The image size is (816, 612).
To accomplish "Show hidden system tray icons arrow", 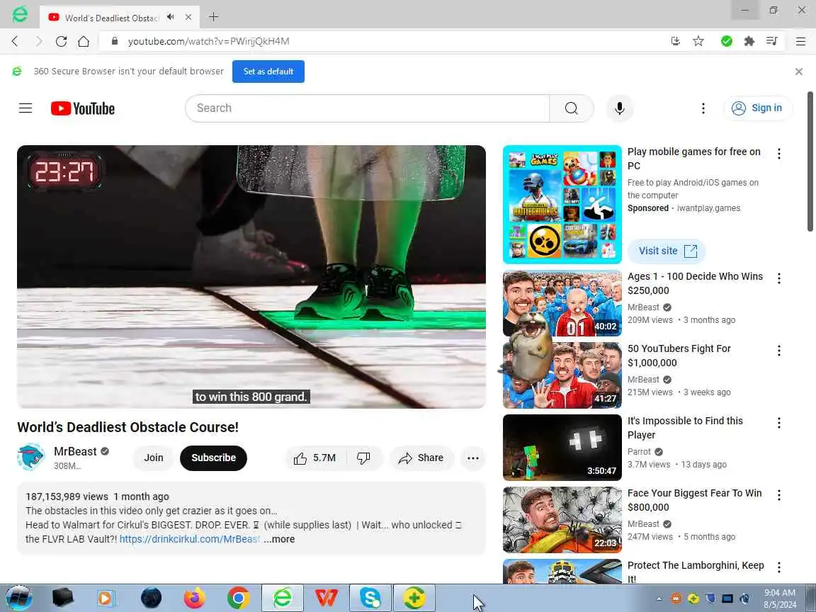I will coord(659,599).
